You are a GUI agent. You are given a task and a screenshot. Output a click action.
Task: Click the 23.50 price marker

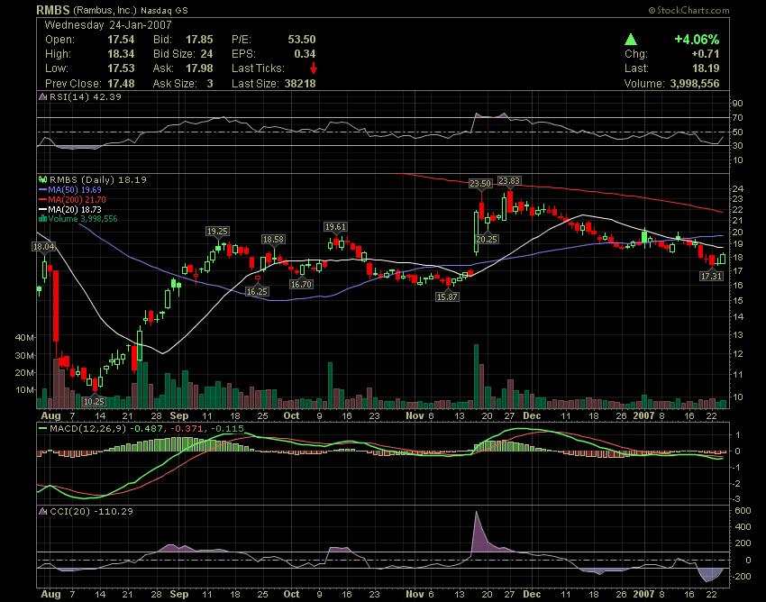pos(480,183)
